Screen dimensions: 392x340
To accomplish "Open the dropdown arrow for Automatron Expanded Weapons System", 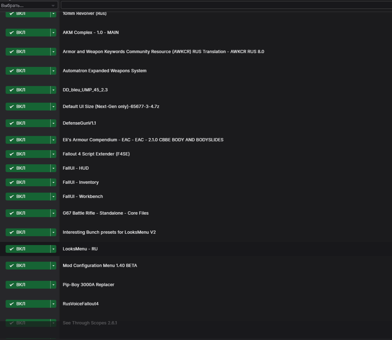I will [x=54, y=71].
